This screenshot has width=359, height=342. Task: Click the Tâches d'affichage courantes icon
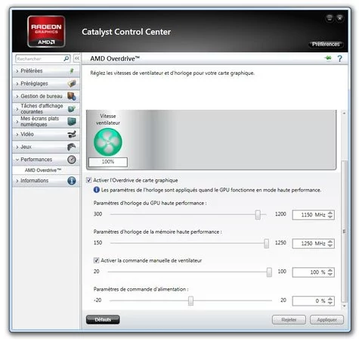pos(72,109)
